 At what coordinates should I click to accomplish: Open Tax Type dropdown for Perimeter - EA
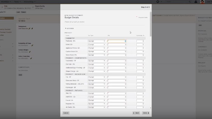point(96,41)
